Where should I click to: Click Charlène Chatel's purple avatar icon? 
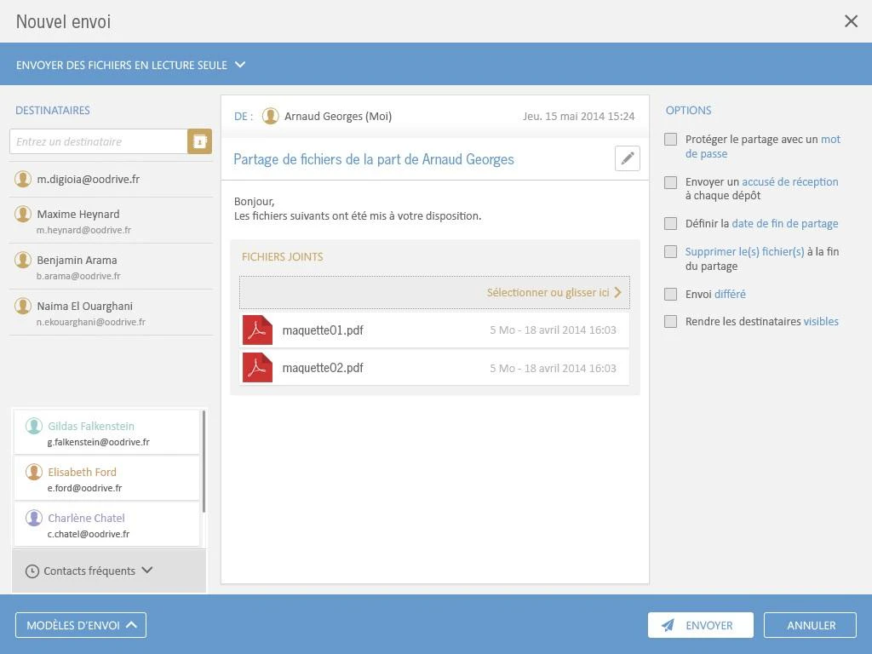click(34, 518)
